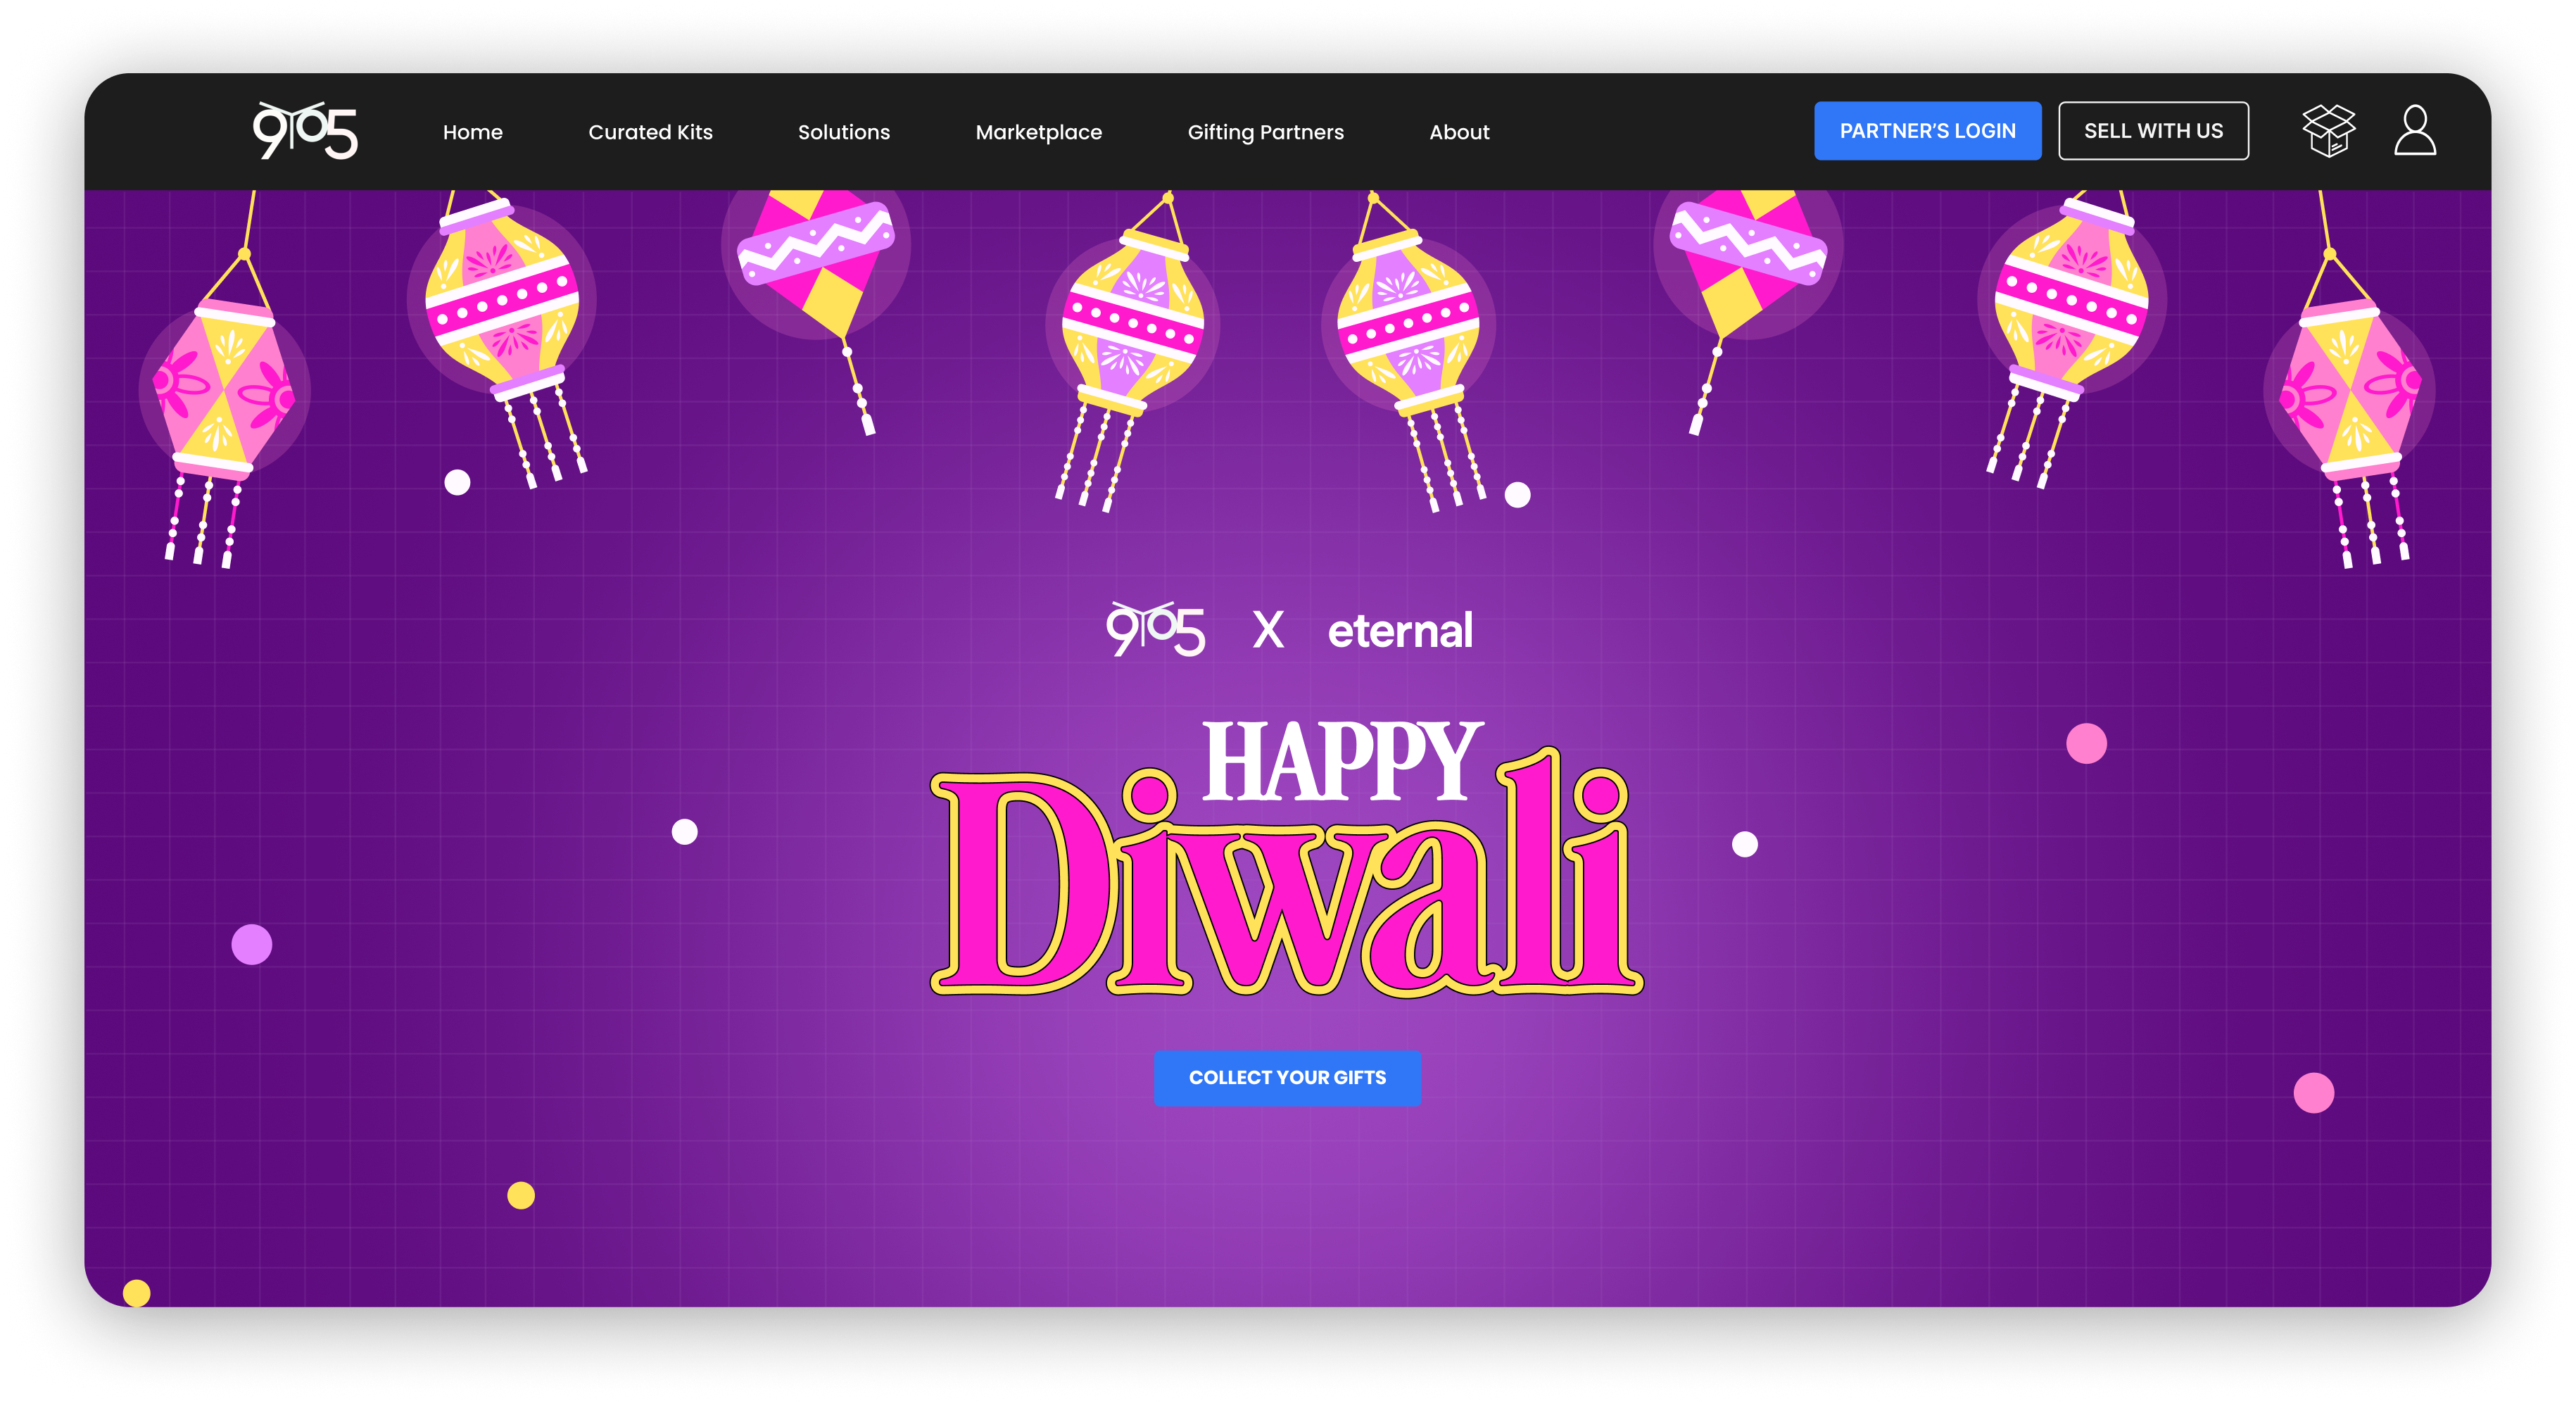Open Marketplace from the navigation bar
The image size is (2576, 1403).
pyautogui.click(x=1038, y=132)
